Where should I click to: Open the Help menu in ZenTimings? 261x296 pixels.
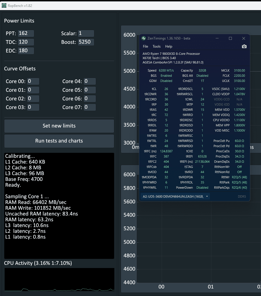coord(169,46)
